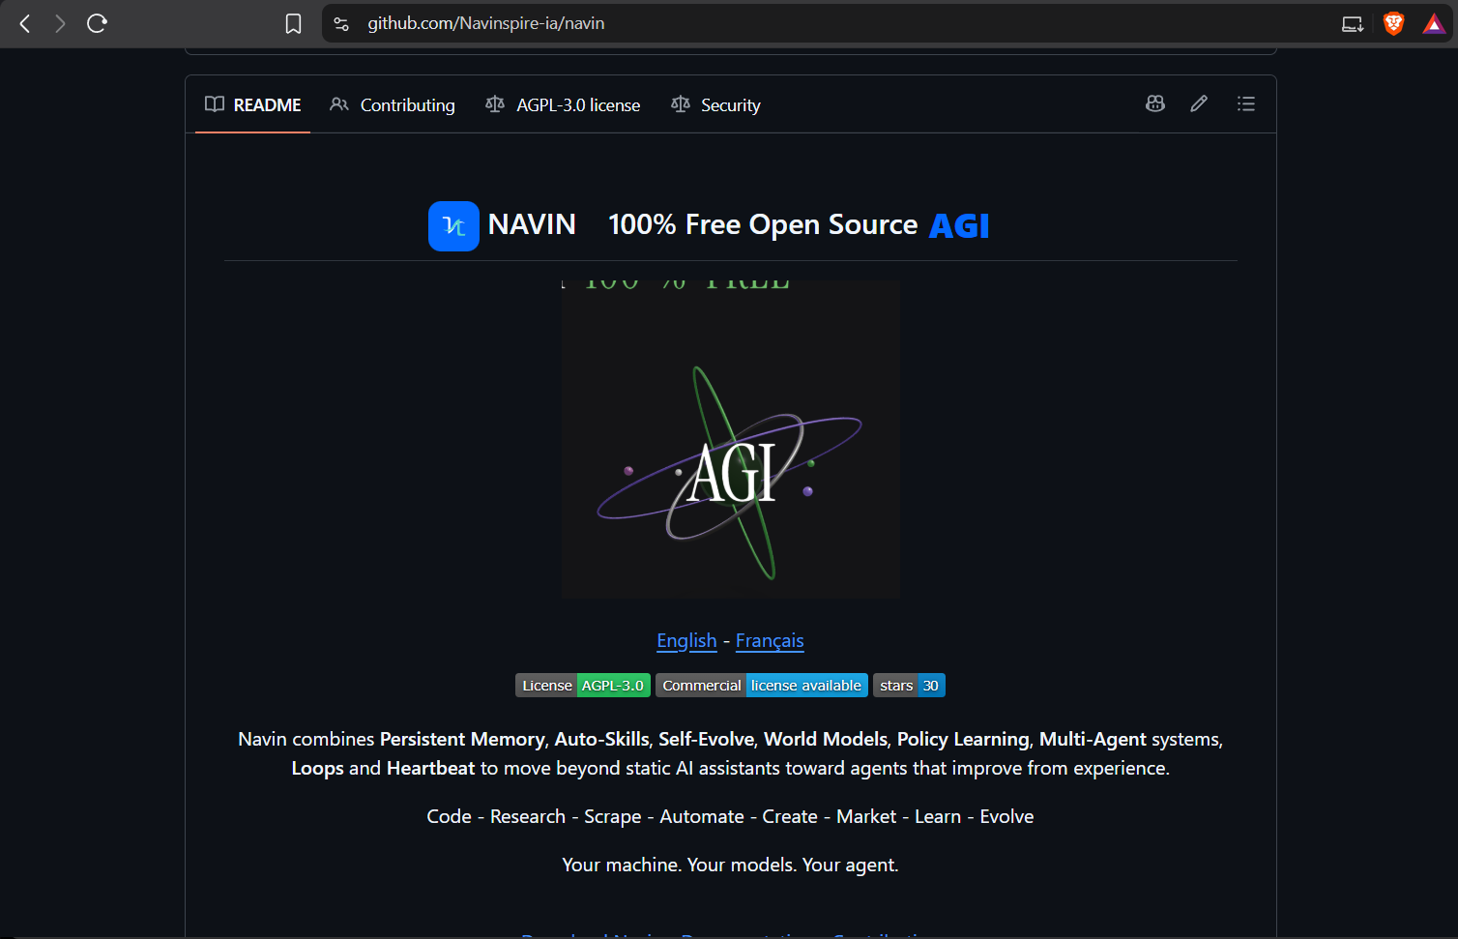Click the scale icon beside AGPL-3.0 license
Image resolution: width=1458 pixels, height=939 pixels.
click(495, 104)
